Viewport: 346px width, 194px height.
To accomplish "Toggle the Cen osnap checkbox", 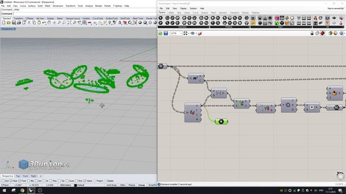I will (36, 181).
